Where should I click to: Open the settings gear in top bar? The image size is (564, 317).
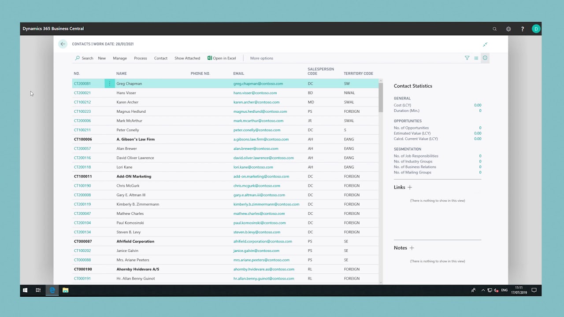508,29
